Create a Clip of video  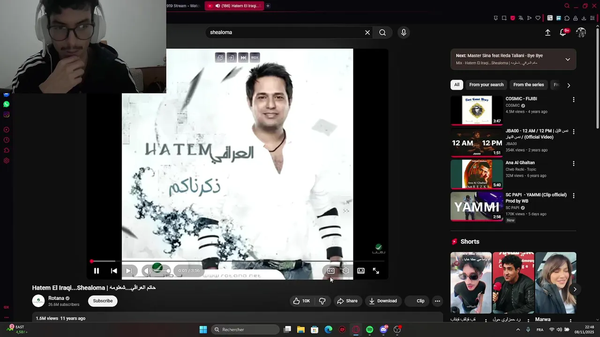click(x=416, y=301)
